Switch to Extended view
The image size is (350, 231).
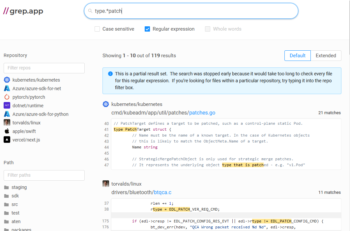(326, 56)
